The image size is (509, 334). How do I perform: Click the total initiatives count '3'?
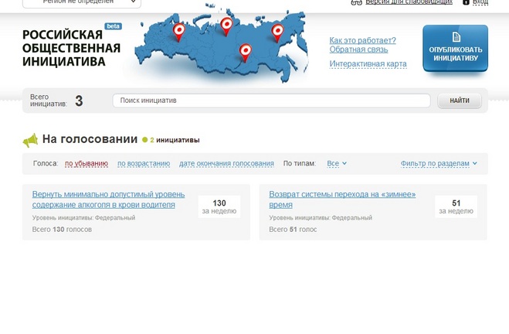coord(79,101)
